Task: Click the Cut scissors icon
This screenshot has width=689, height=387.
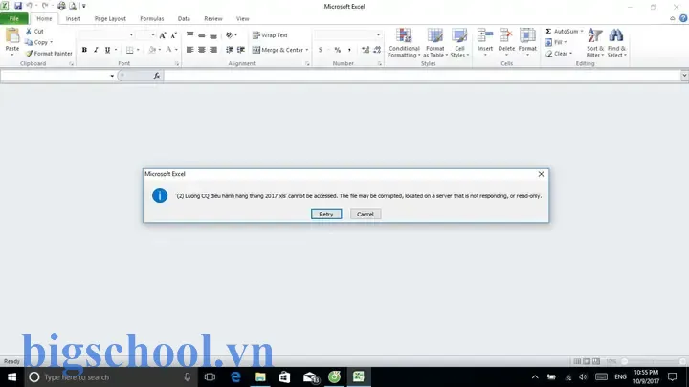Action: pyautogui.click(x=29, y=32)
